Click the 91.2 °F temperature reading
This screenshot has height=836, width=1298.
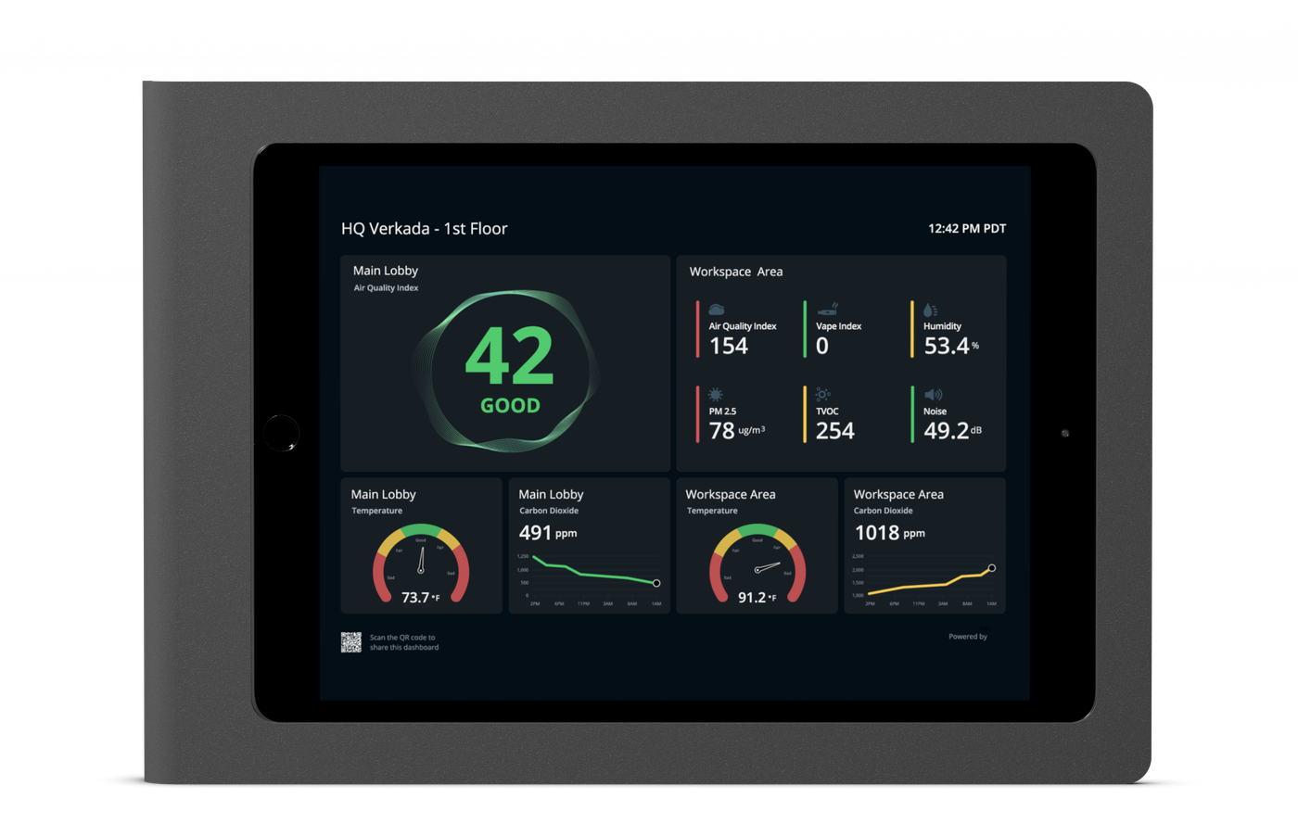point(757,598)
